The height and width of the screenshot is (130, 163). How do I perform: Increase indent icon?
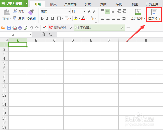pyautogui.click(x=124, y=11)
